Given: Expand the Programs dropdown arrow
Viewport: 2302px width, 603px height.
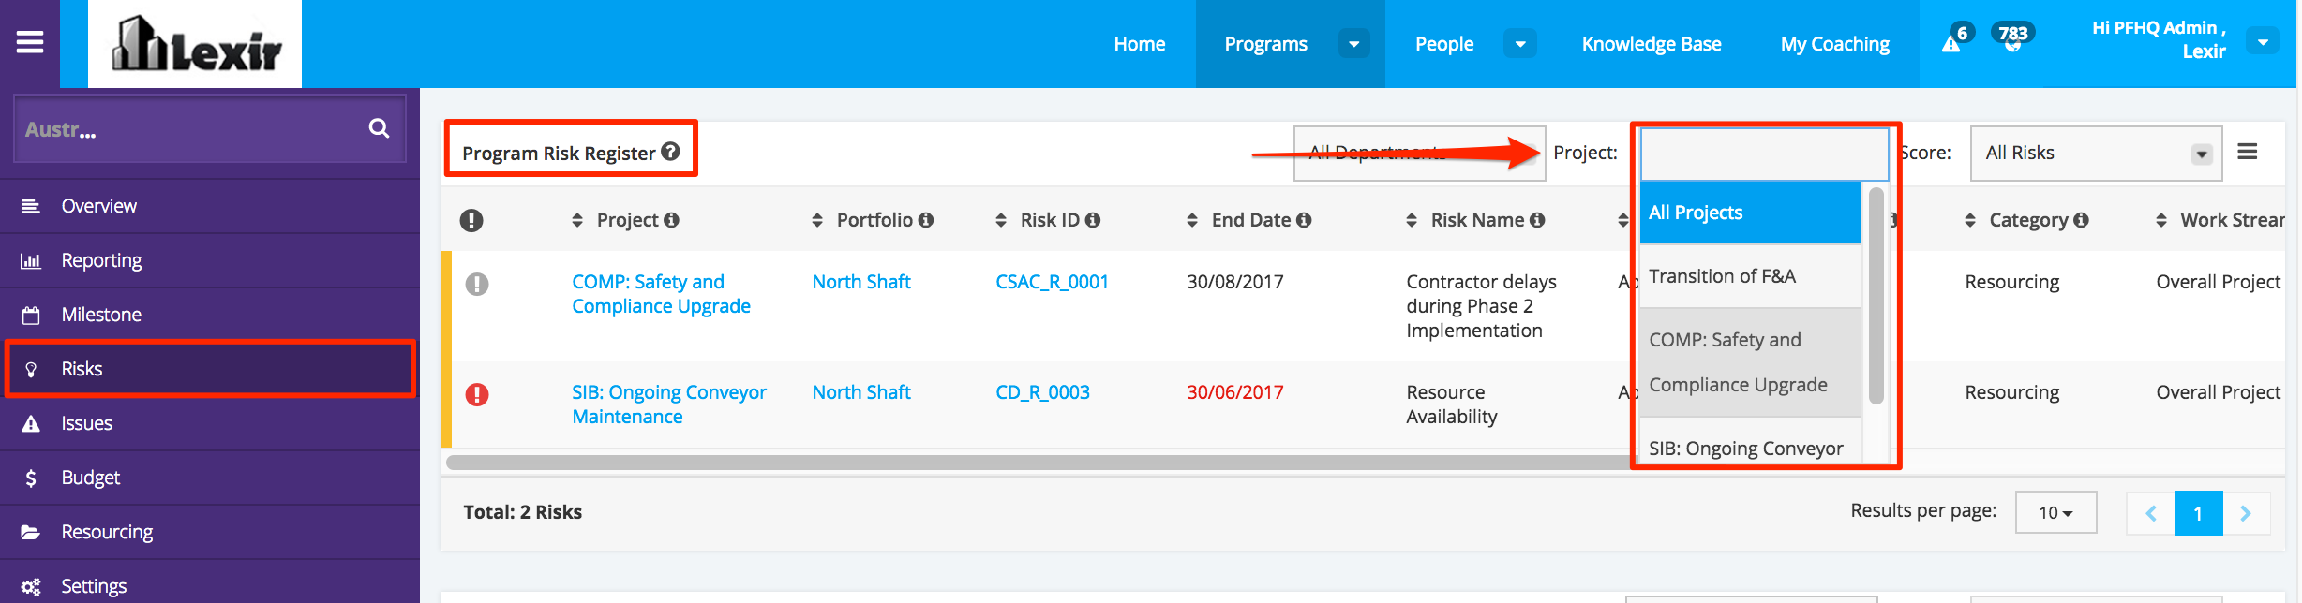Looking at the screenshot, I should [x=1353, y=44].
